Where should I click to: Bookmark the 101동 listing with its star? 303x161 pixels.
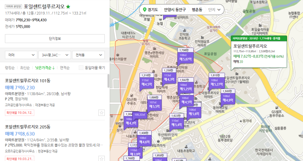(102, 113)
